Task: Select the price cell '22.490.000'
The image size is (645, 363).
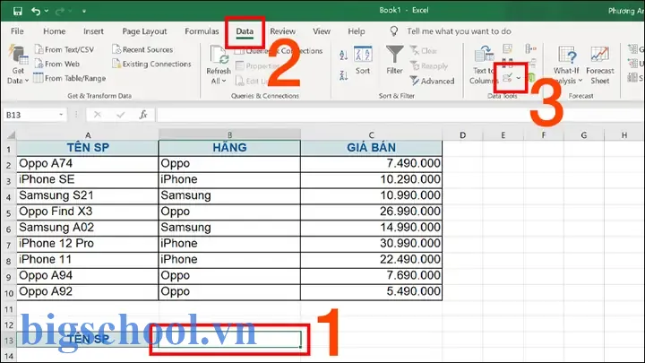Action: tap(371, 260)
